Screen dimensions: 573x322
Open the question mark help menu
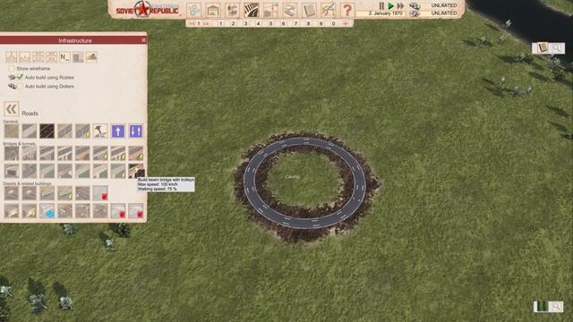[x=346, y=10]
